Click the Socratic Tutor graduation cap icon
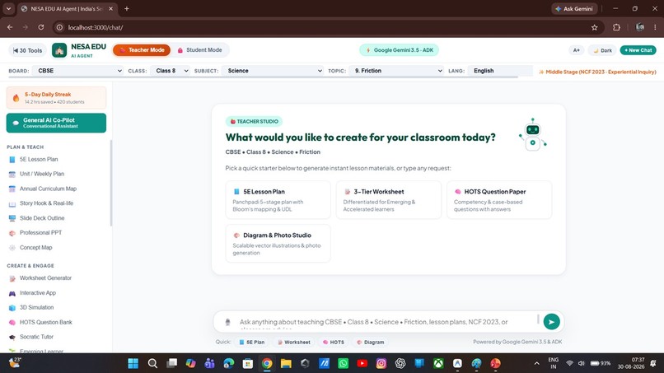The image size is (664, 373). (x=12, y=337)
